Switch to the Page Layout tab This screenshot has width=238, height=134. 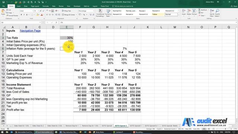pyautogui.click(x=35, y=6)
